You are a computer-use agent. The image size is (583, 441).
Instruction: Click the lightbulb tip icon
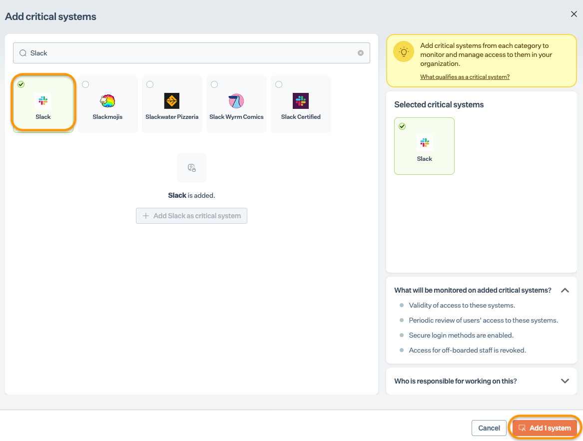(404, 51)
